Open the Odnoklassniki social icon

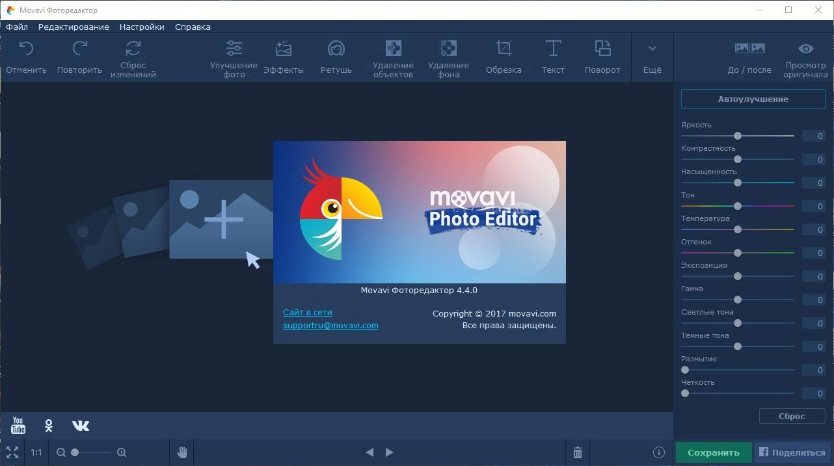(x=49, y=426)
